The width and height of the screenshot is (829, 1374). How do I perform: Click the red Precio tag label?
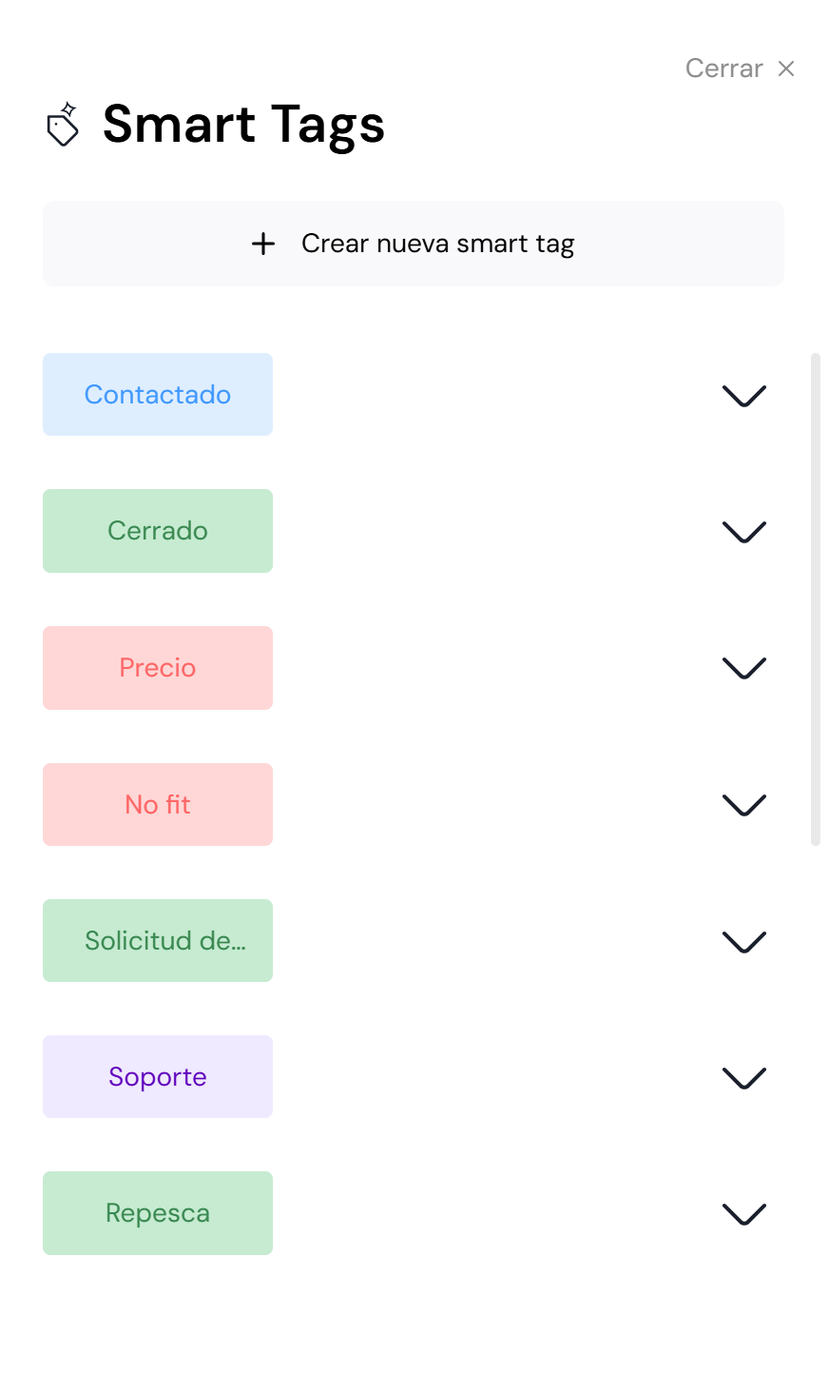[158, 668]
